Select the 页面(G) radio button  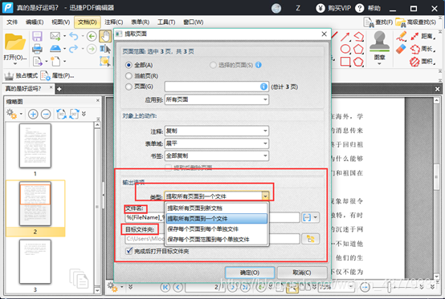pyautogui.click(x=129, y=87)
